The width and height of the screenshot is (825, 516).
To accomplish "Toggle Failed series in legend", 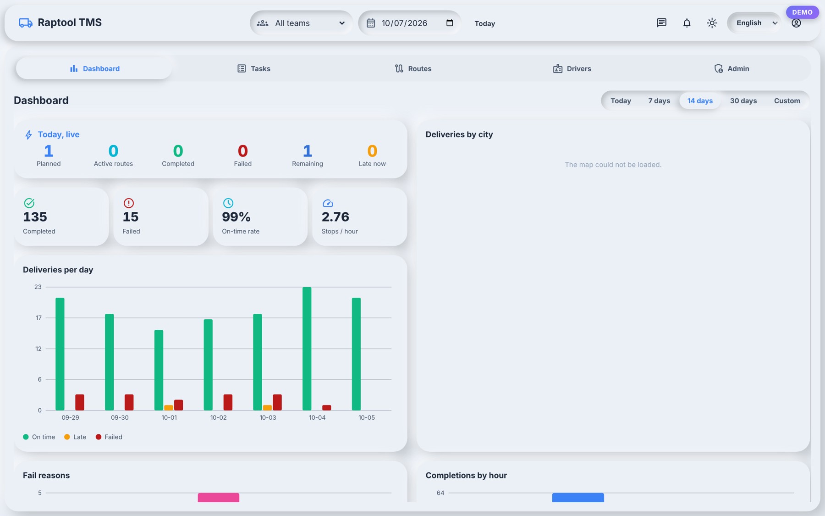I will point(109,437).
